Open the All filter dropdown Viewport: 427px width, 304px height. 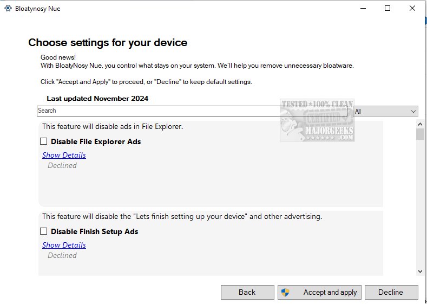point(384,111)
